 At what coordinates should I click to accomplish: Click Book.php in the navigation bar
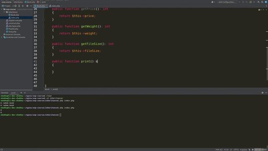pos(30,2)
